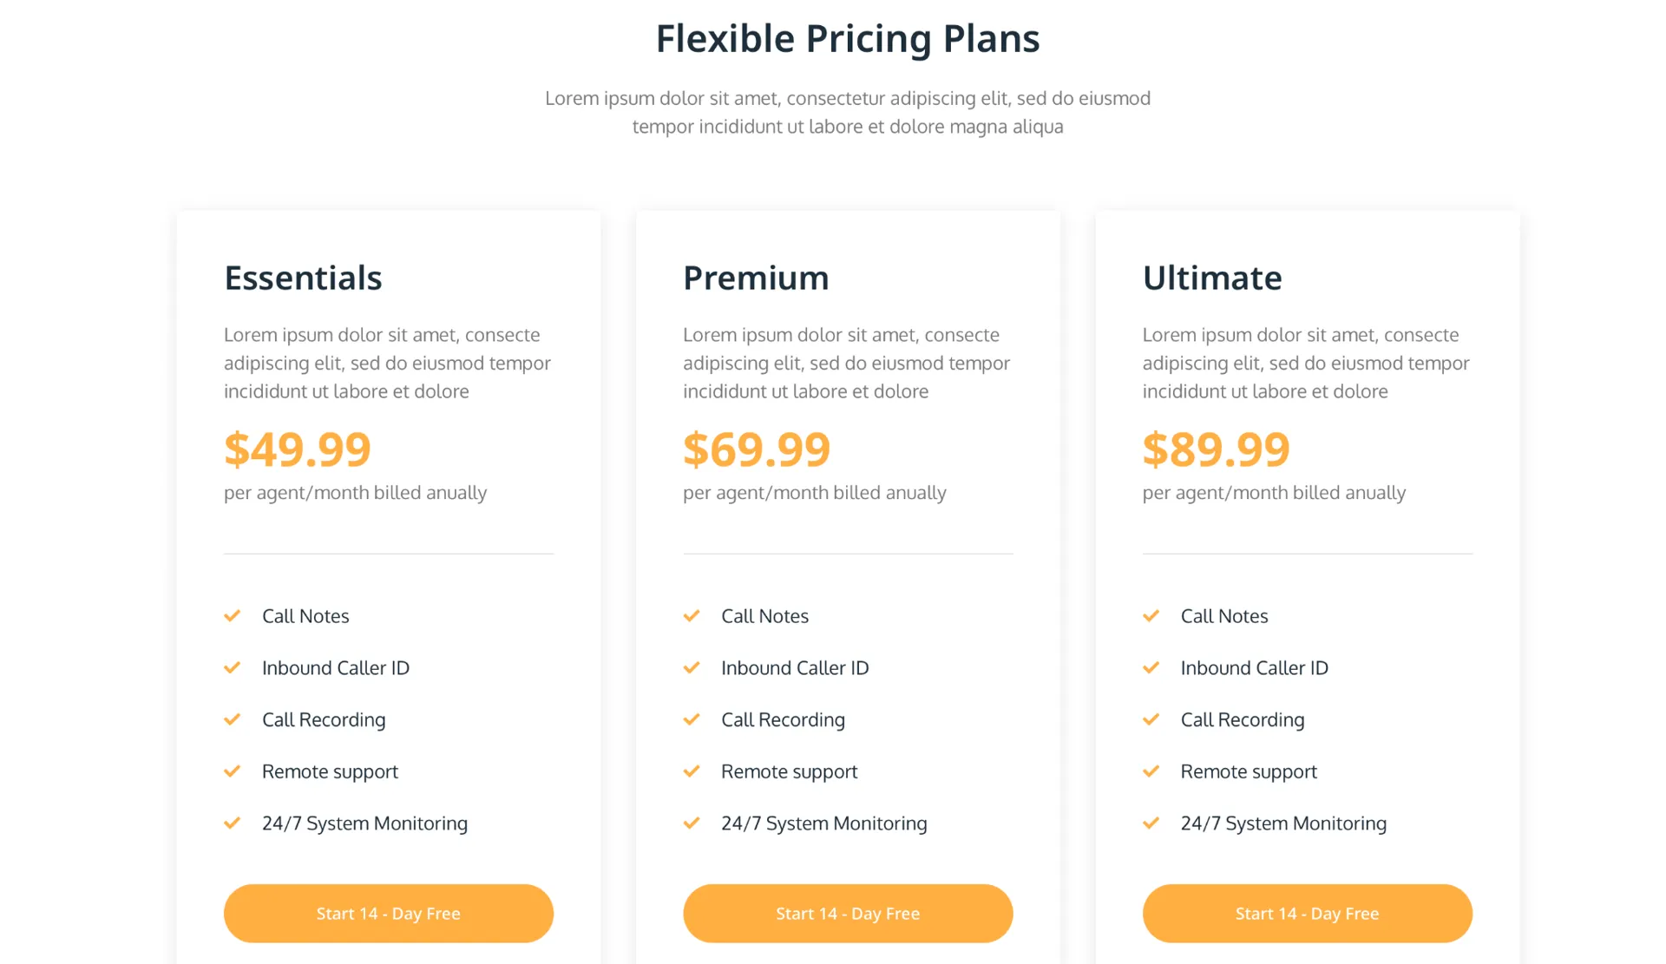Viewport: 1666px width, 964px height.
Task: Click checkmark beside Essentials Call Recording
Action: 232,719
